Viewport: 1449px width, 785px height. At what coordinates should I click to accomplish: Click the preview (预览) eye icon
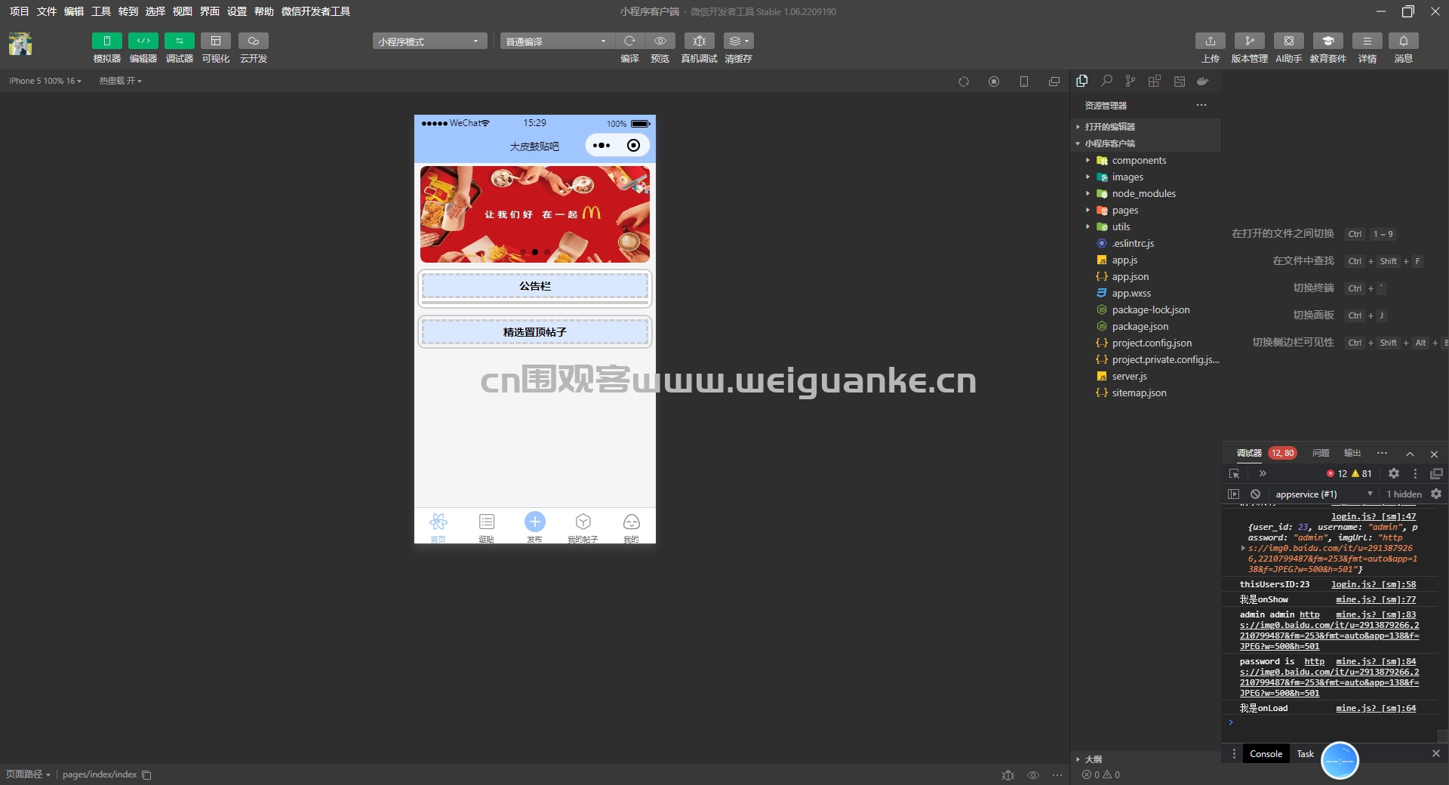coord(660,41)
